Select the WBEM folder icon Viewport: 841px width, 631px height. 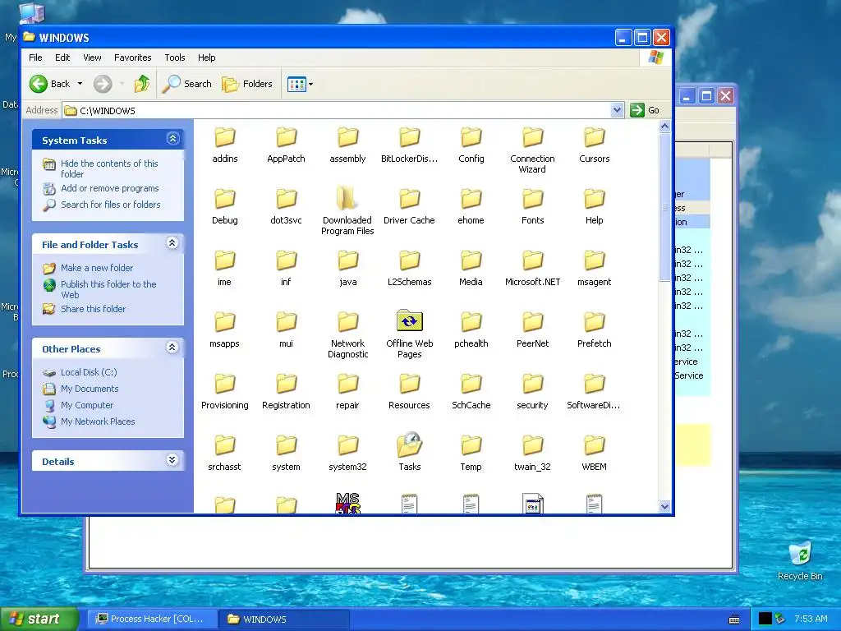click(595, 445)
